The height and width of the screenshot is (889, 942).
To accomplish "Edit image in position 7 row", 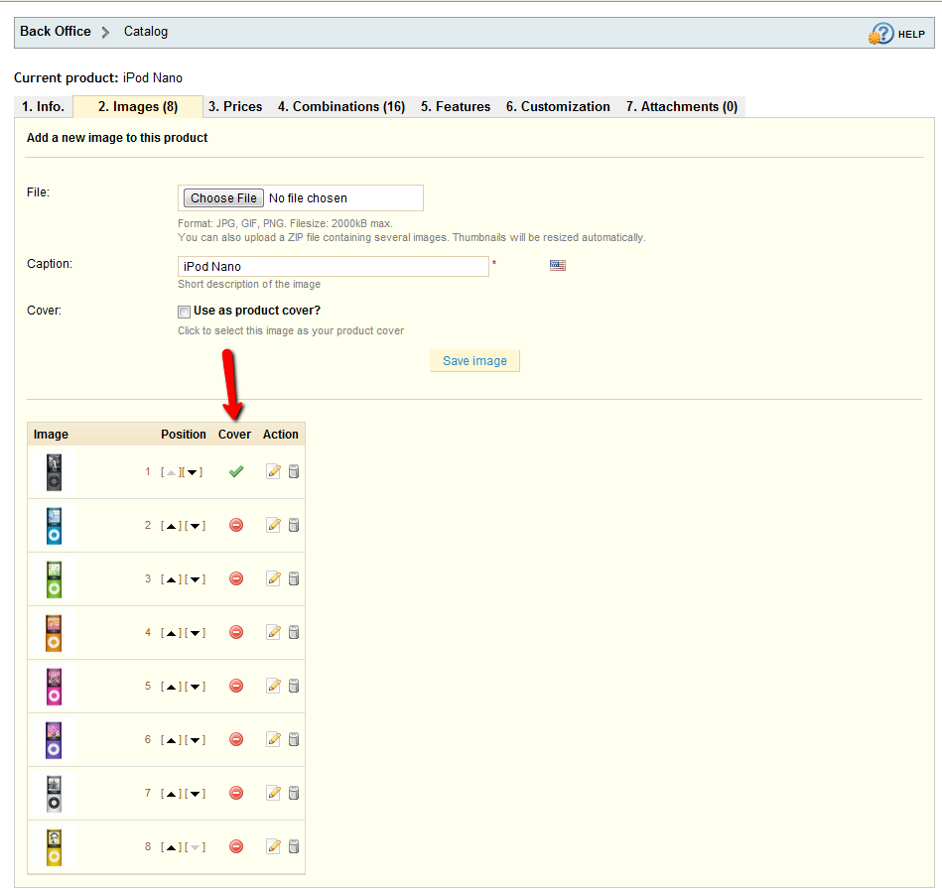I will [x=273, y=793].
